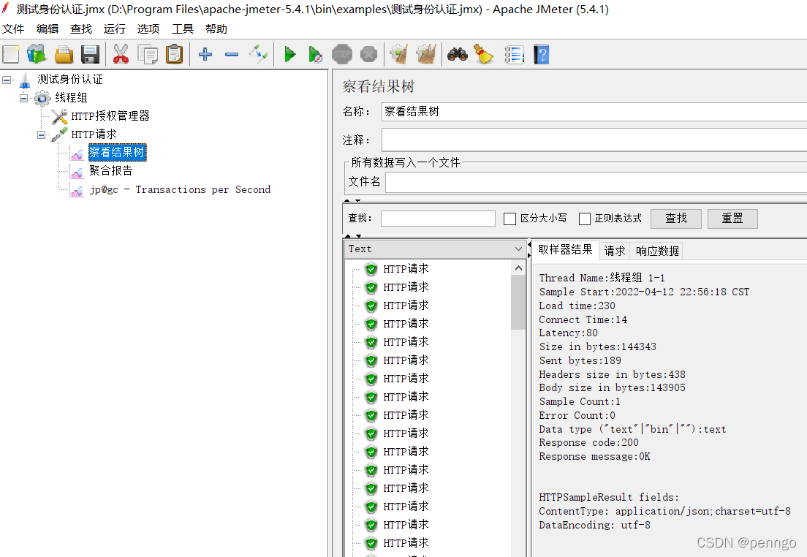The image size is (807, 557).
Task: Click the Response code:200 text line
Action: pyautogui.click(x=588, y=443)
